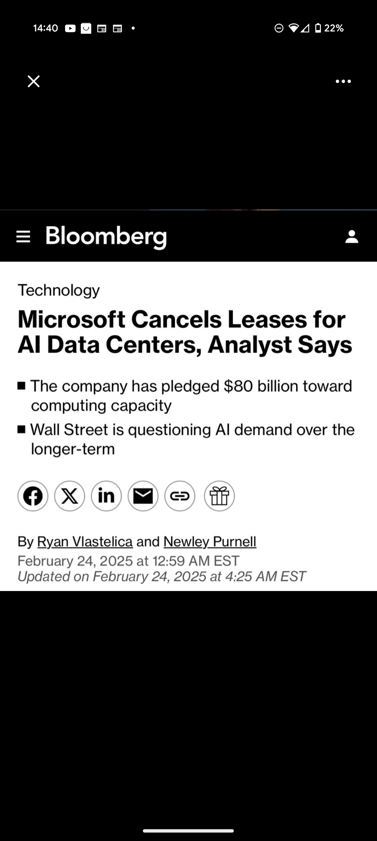Share article on X
The image size is (377, 841).
click(70, 496)
